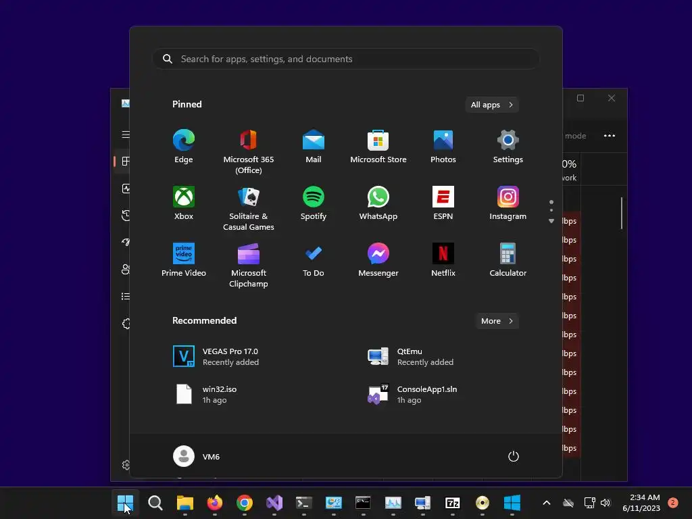Click the taskbar Search icon
This screenshot has width=692, height=519.
pyautogui.click(x=155, y=503)
